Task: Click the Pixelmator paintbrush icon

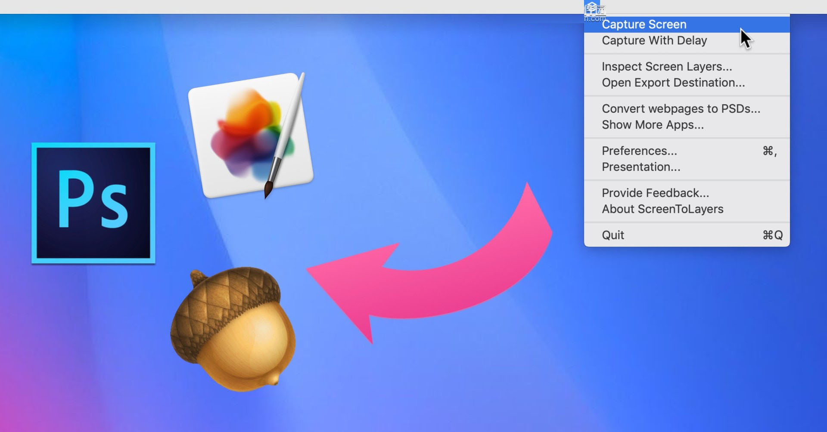Action: pyautogui.click(x=251, y=136)
